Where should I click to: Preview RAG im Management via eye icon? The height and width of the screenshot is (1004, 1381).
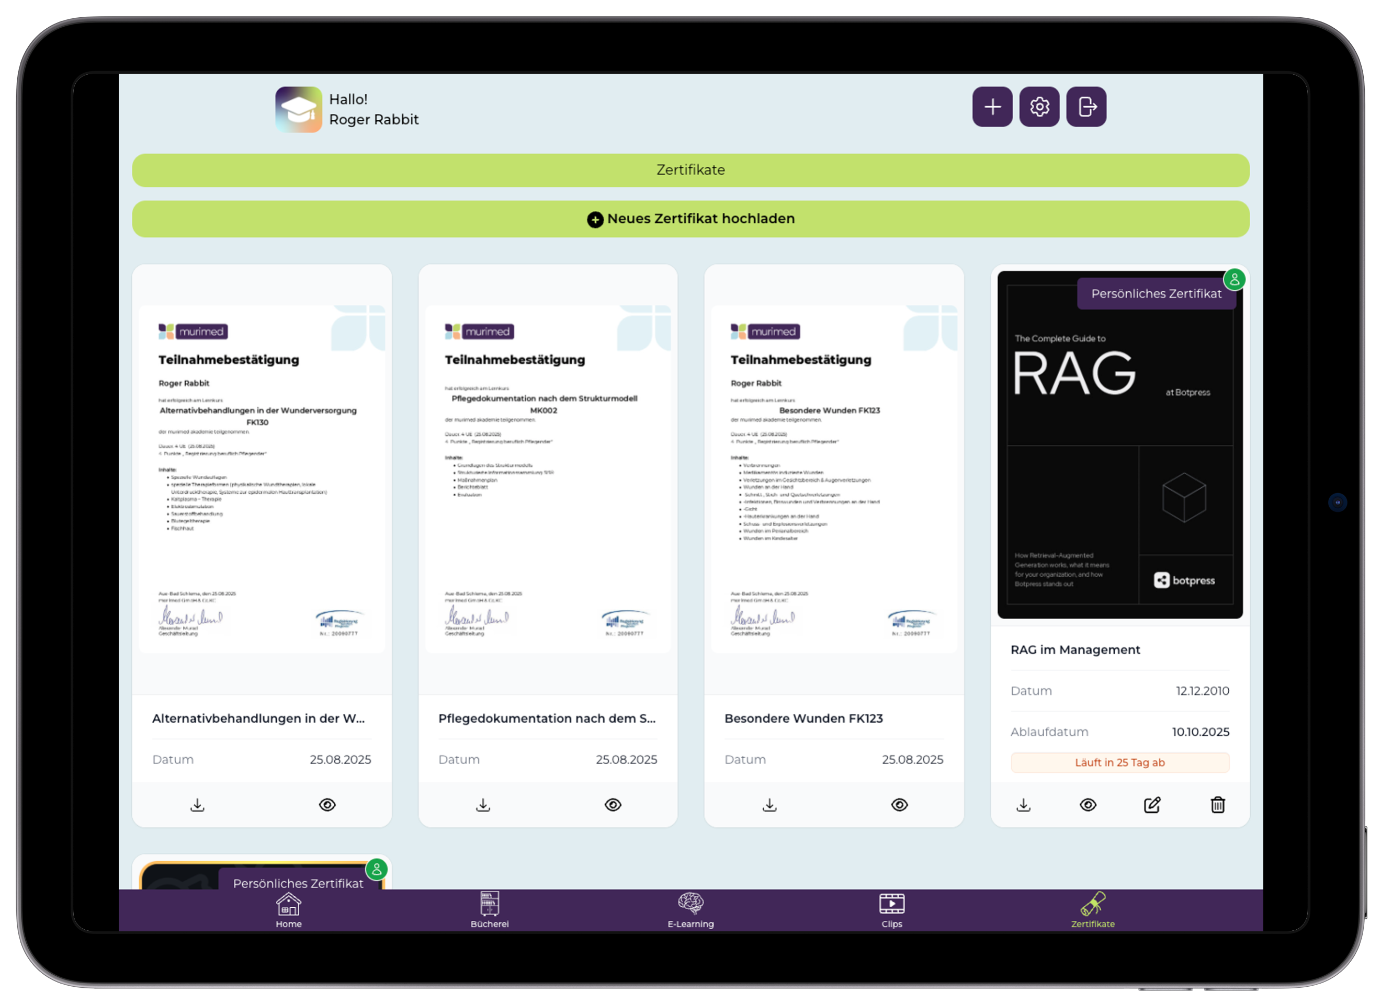[1088, 805]
